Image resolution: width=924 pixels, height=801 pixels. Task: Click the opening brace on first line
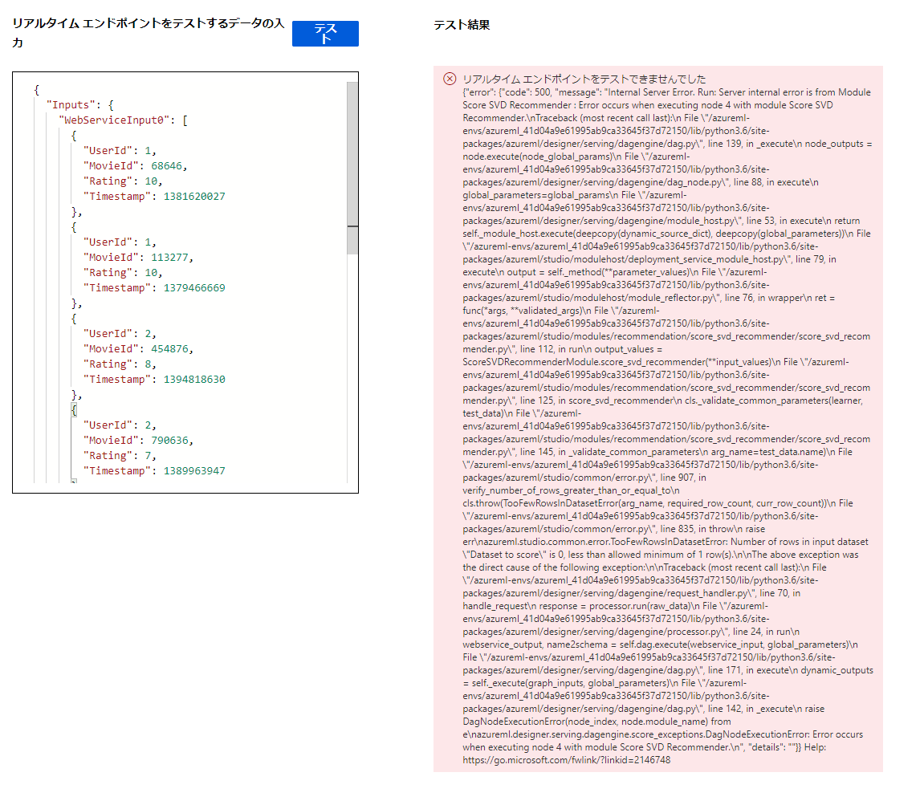coord(37,90)
